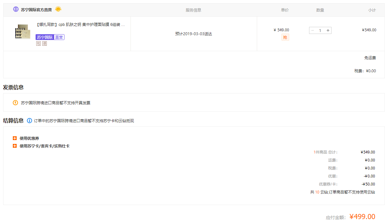Click the 1件商品 总计 label
The width and height of the screenshot is (387, 221).
click(325, 152)
